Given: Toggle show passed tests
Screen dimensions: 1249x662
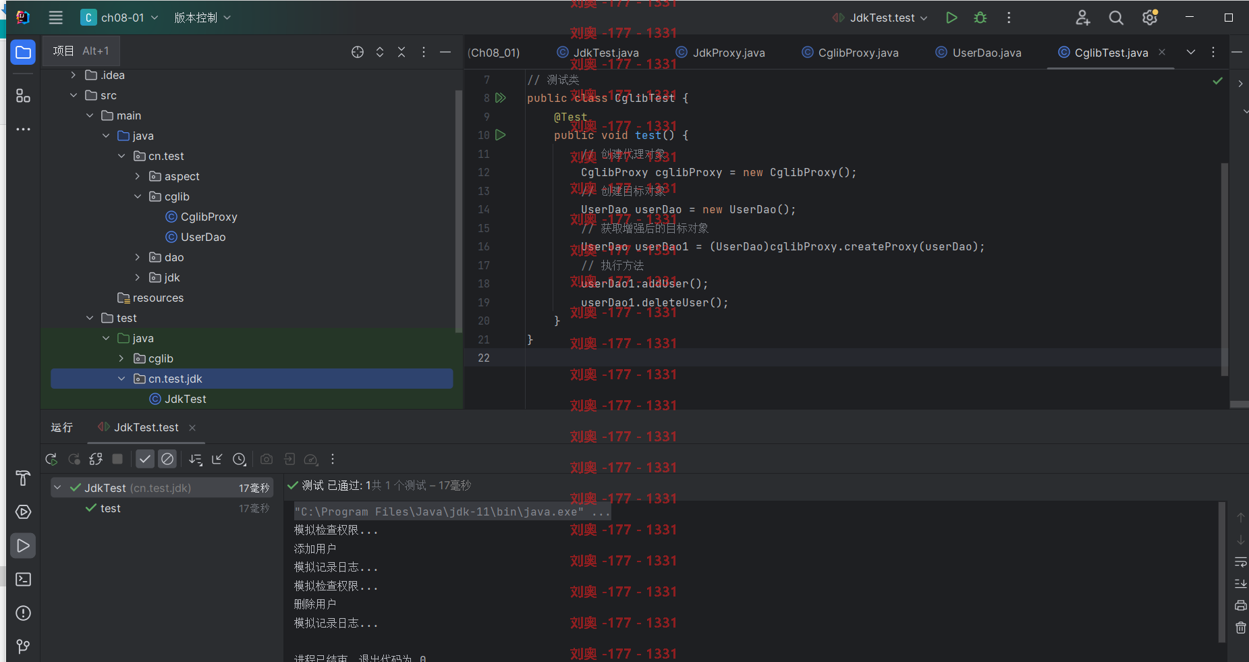Looking at the screenshot, I should click(x=145, y=459).
